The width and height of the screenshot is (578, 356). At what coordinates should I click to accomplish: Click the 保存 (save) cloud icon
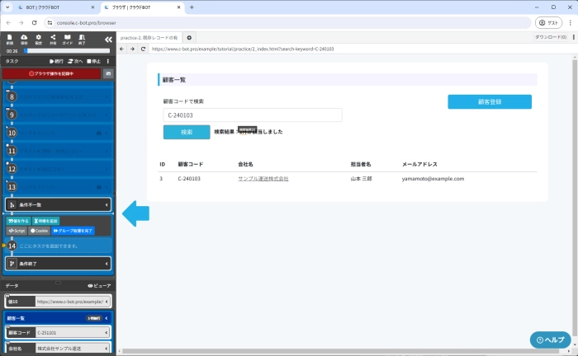[24, 39]
